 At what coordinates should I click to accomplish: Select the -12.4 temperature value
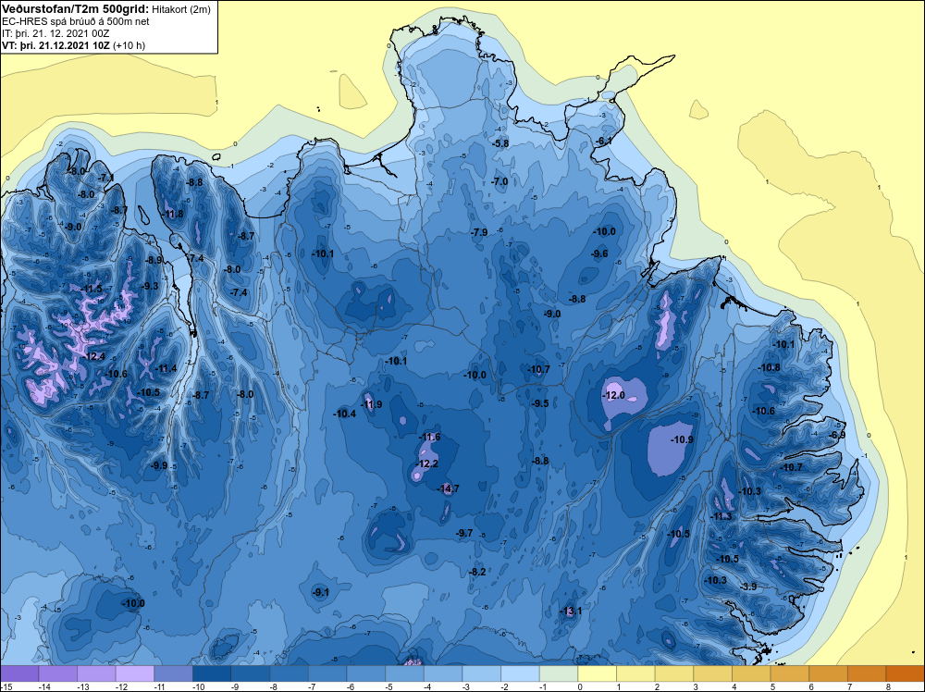(x=94, y=356)
